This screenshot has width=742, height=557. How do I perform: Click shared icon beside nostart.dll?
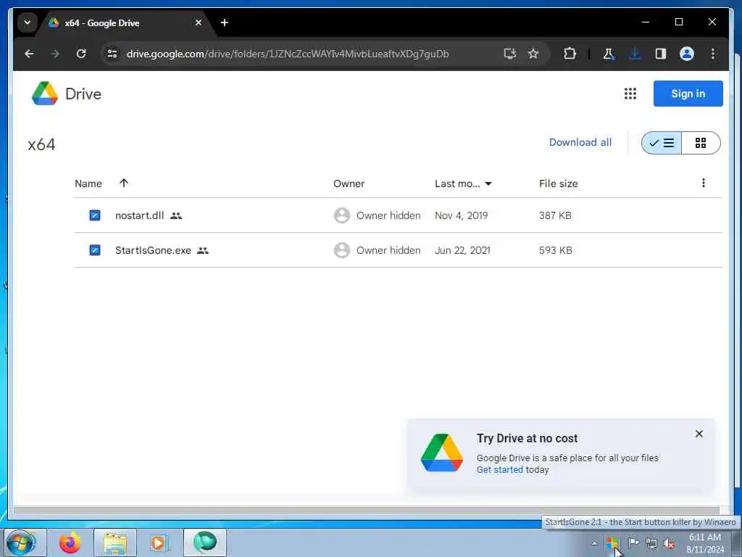[176, 216]
